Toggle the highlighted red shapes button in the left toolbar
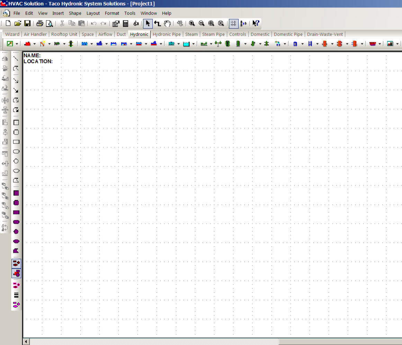402x345 pixels. click(x=16, y=264)
